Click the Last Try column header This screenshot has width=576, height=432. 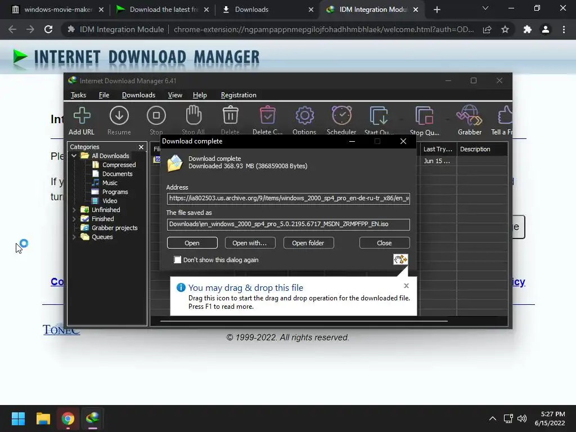point(438,149)
